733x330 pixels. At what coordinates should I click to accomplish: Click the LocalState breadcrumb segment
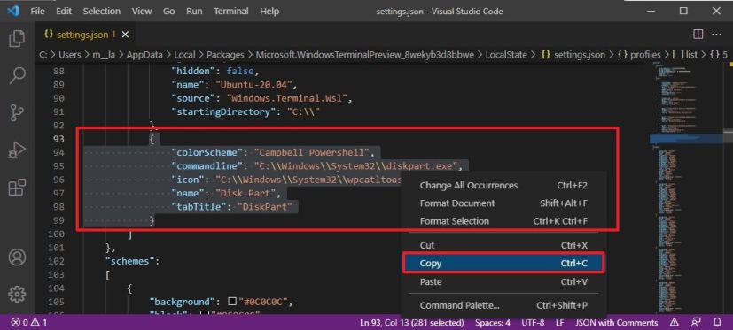506,55
